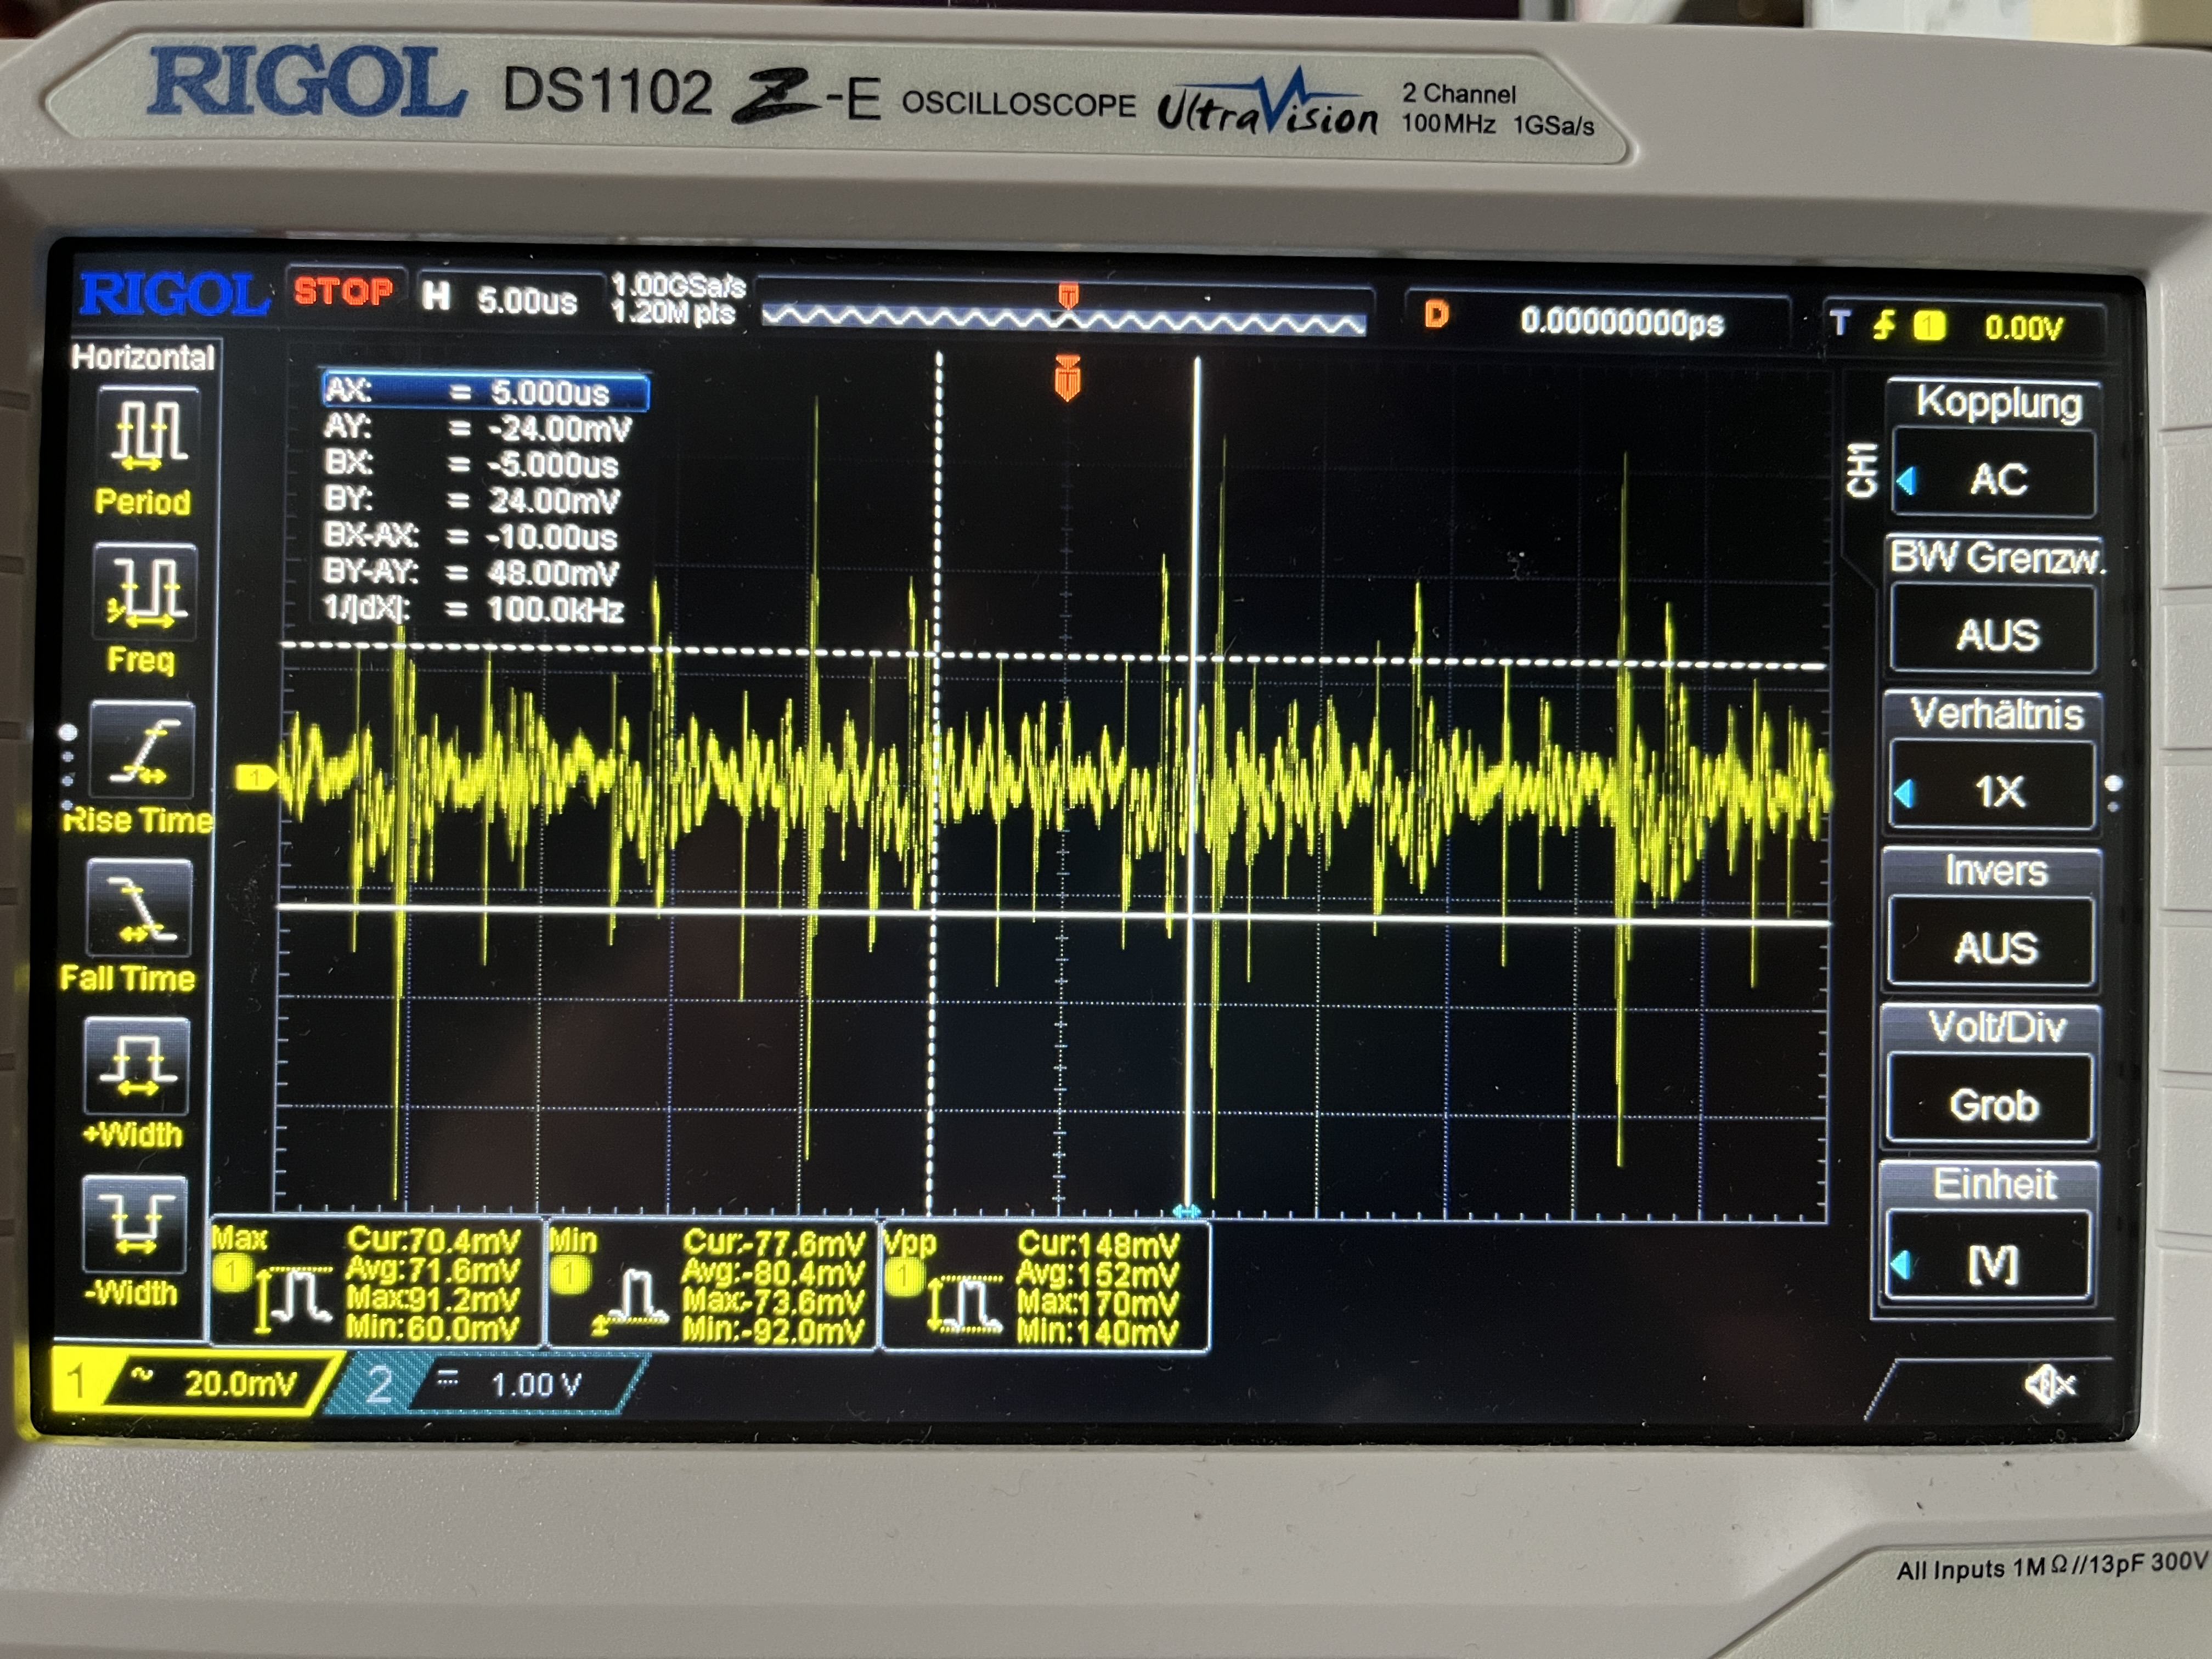Screen dimensions: 2212x1659
Task: Click the red STOP status button
Action: [x=343, y=292]
